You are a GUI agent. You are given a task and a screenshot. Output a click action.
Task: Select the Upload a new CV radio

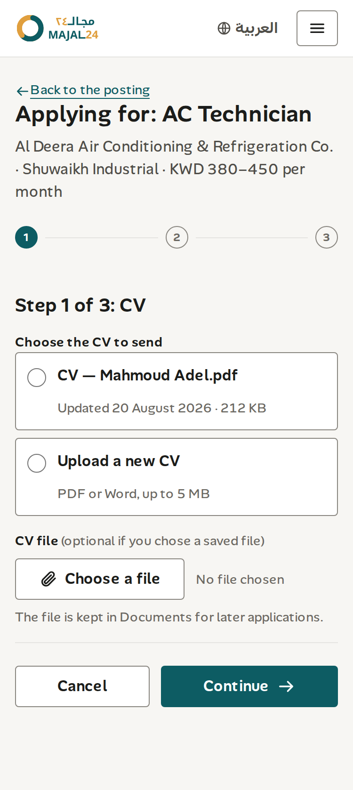(37, 463)
